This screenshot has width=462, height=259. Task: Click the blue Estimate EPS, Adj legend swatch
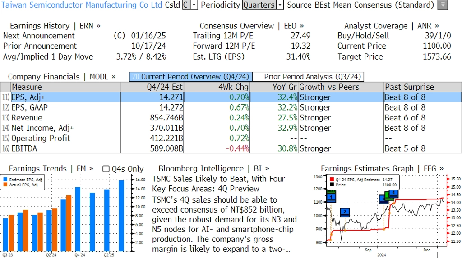[x=5, y=180]
